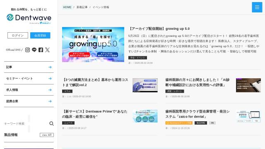Image resolution: width=265 pixels, height=149 pixels.
Task: Click 新着記事 breadcrumb link
Action: [82, 7]
